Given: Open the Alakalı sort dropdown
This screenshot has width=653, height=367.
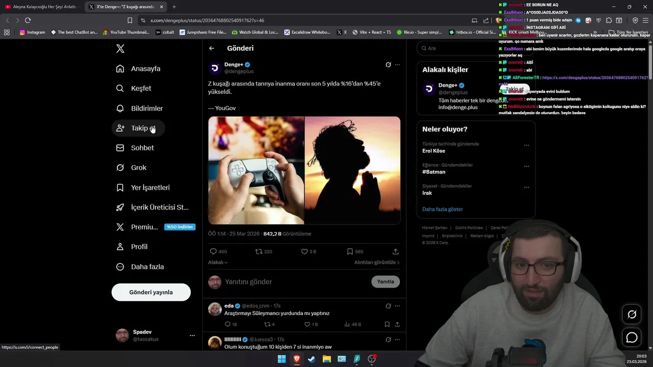Looking at the screenshot, I should pos(218,263).
